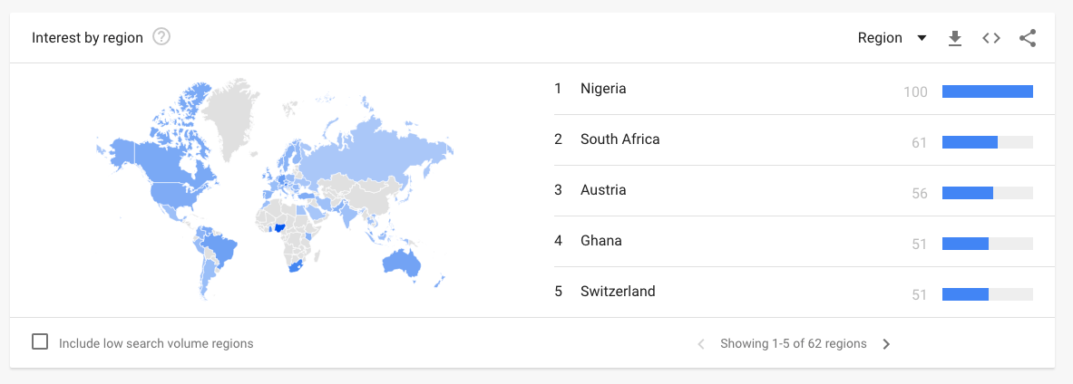Choose Ghana from the ranked list
Viewport: 1073px width, 384px height.
[x=600, y=241]
